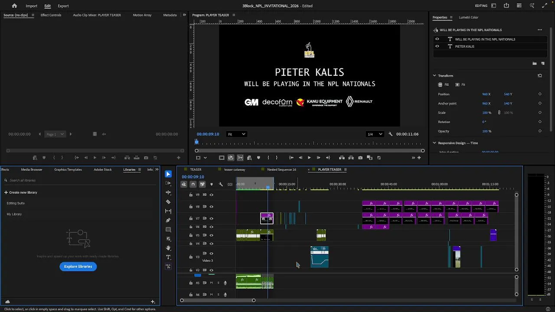
Task: Toggle Linked Selection in timeline
Action: [202, 184]
